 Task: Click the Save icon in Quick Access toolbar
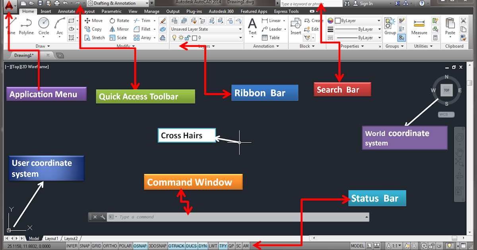[x=40, y=4]
